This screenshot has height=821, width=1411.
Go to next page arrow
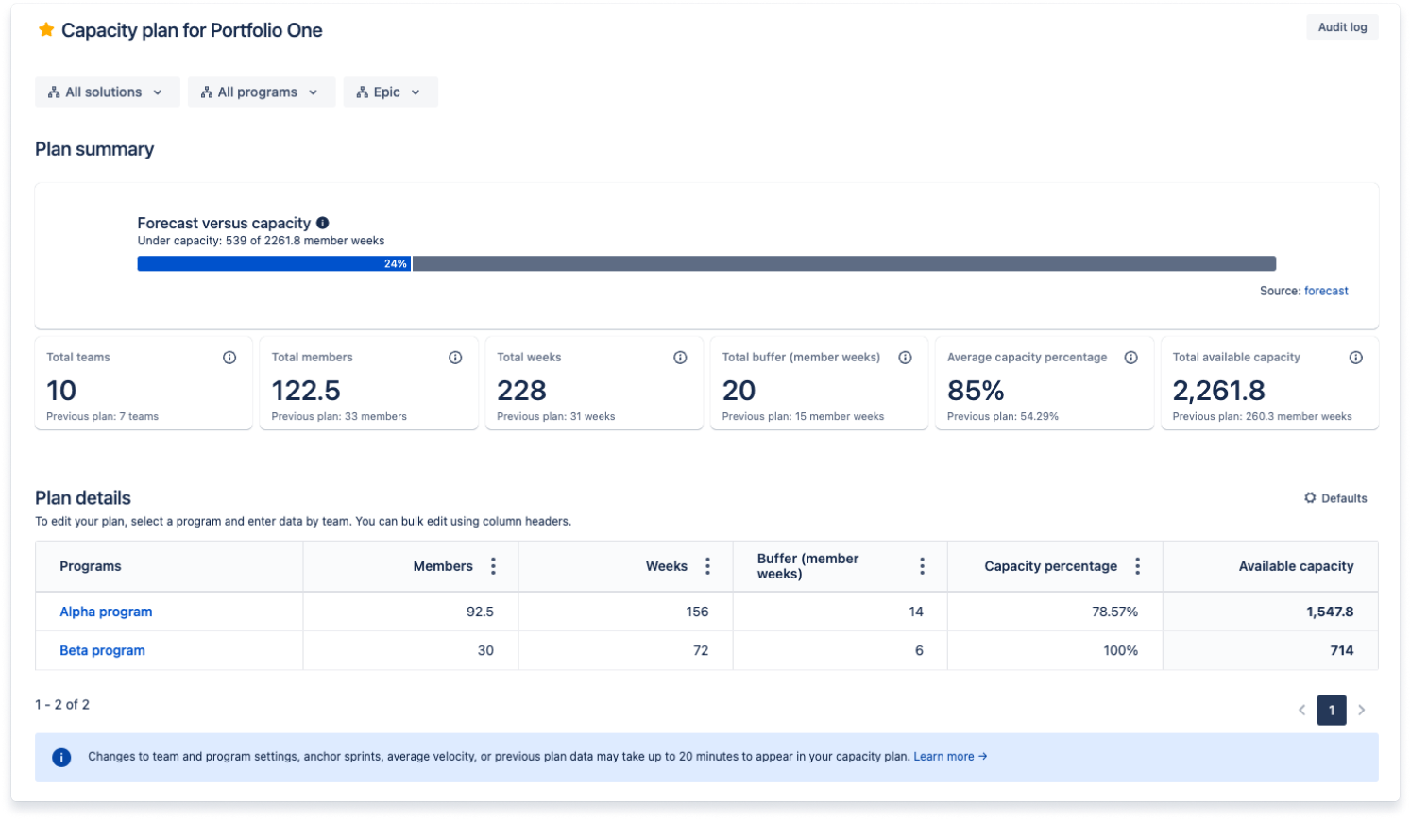[x=1362, y=711]
